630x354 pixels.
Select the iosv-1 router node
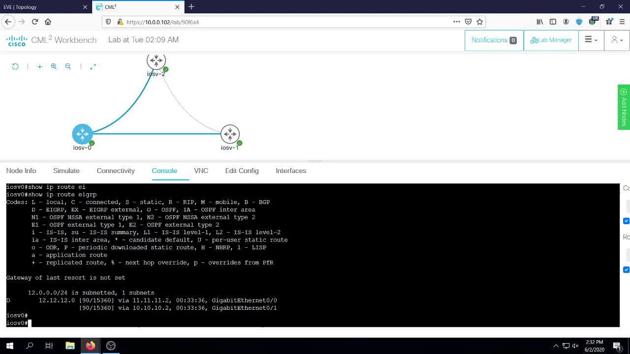tap(230, 134)
